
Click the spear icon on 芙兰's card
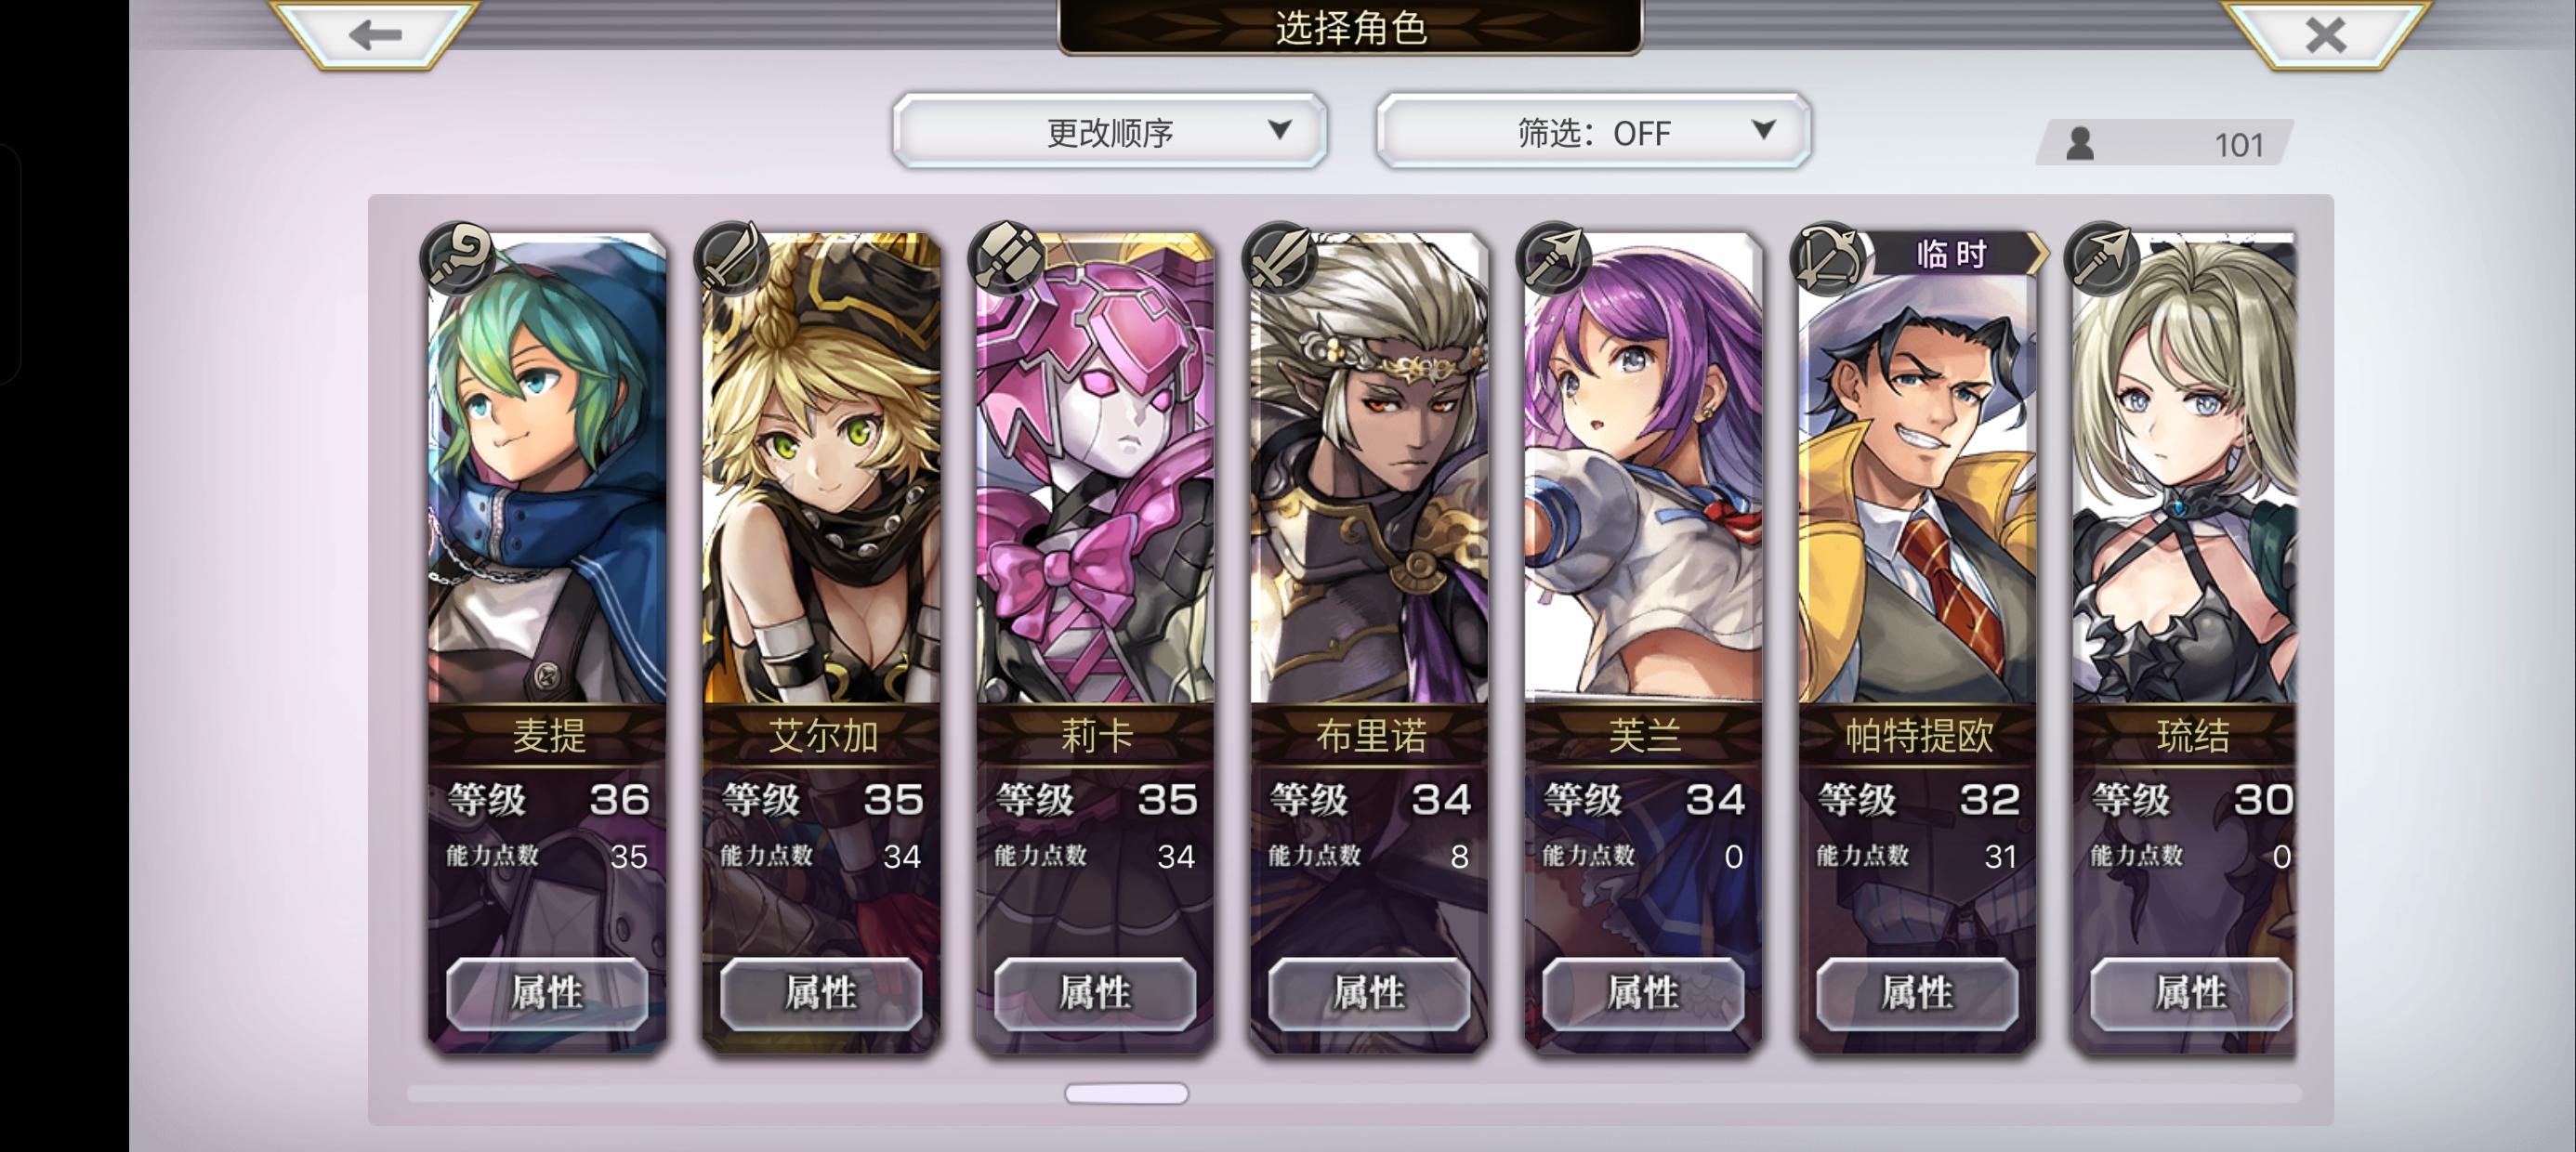coord(1554,257)
